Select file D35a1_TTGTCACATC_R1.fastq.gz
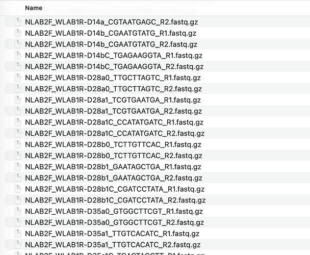This screenshot has width=310, height=255. pyautogui.click(x=112, y=234)
